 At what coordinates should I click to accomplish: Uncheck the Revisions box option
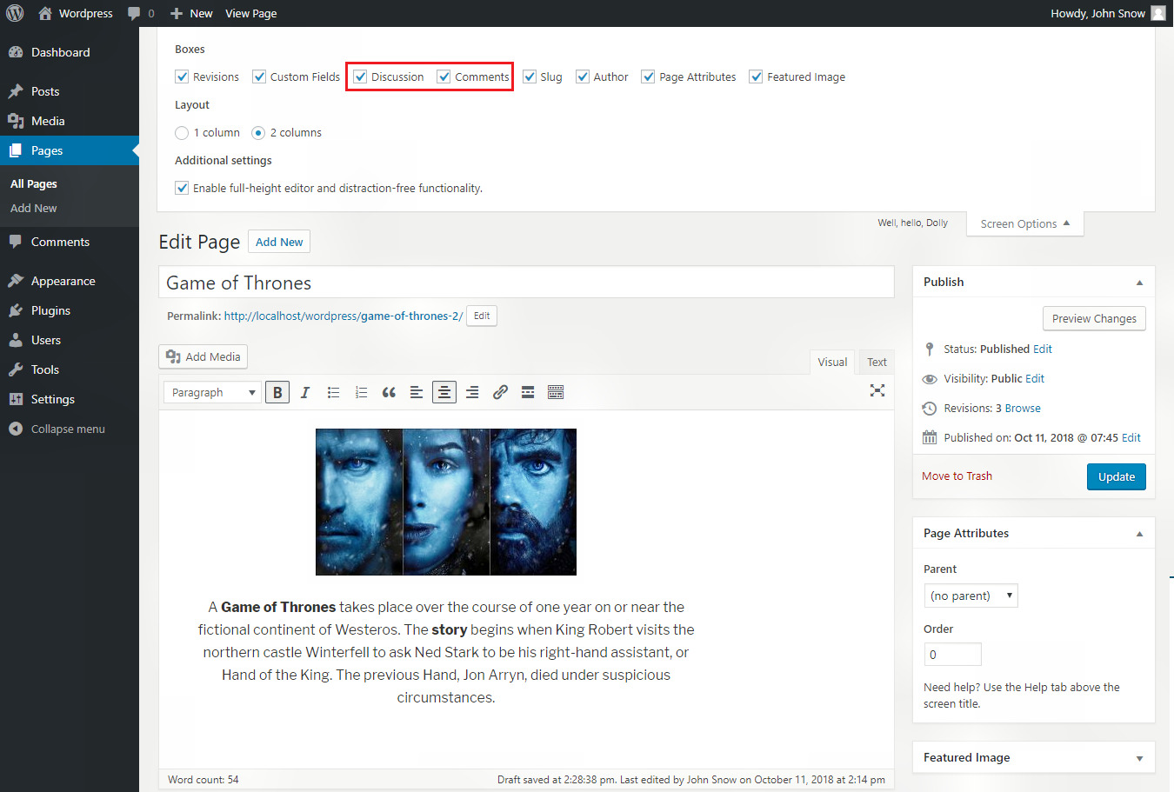pyautogui.click(x=182, y=77)
